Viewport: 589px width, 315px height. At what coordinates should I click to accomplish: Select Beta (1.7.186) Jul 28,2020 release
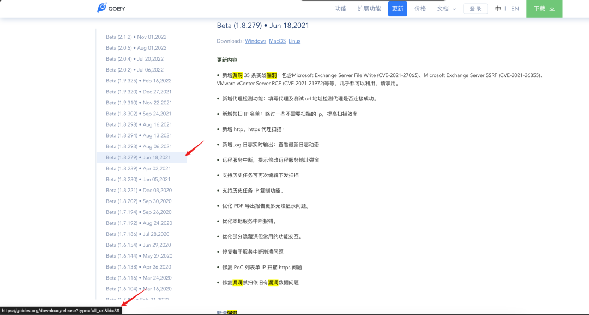tap(137, 234)
